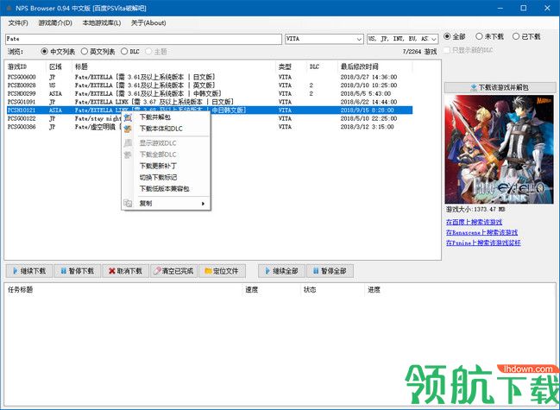Click the 下载该游戏并解包 button
560x410 pixels.
point(500,87)
